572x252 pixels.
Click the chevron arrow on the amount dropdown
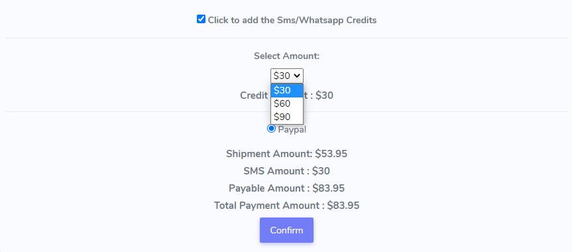click(x=297, y=76)
